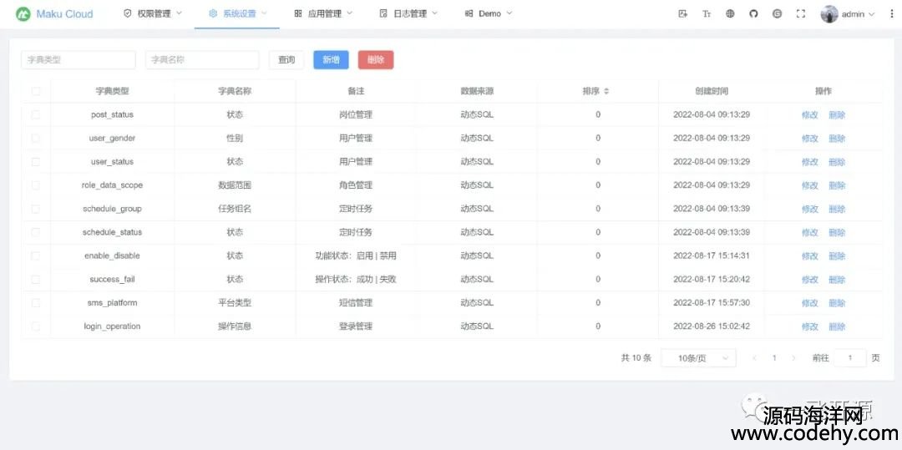
Task: Click 删除 for user_gender row
Action: [x=837, y=139]
